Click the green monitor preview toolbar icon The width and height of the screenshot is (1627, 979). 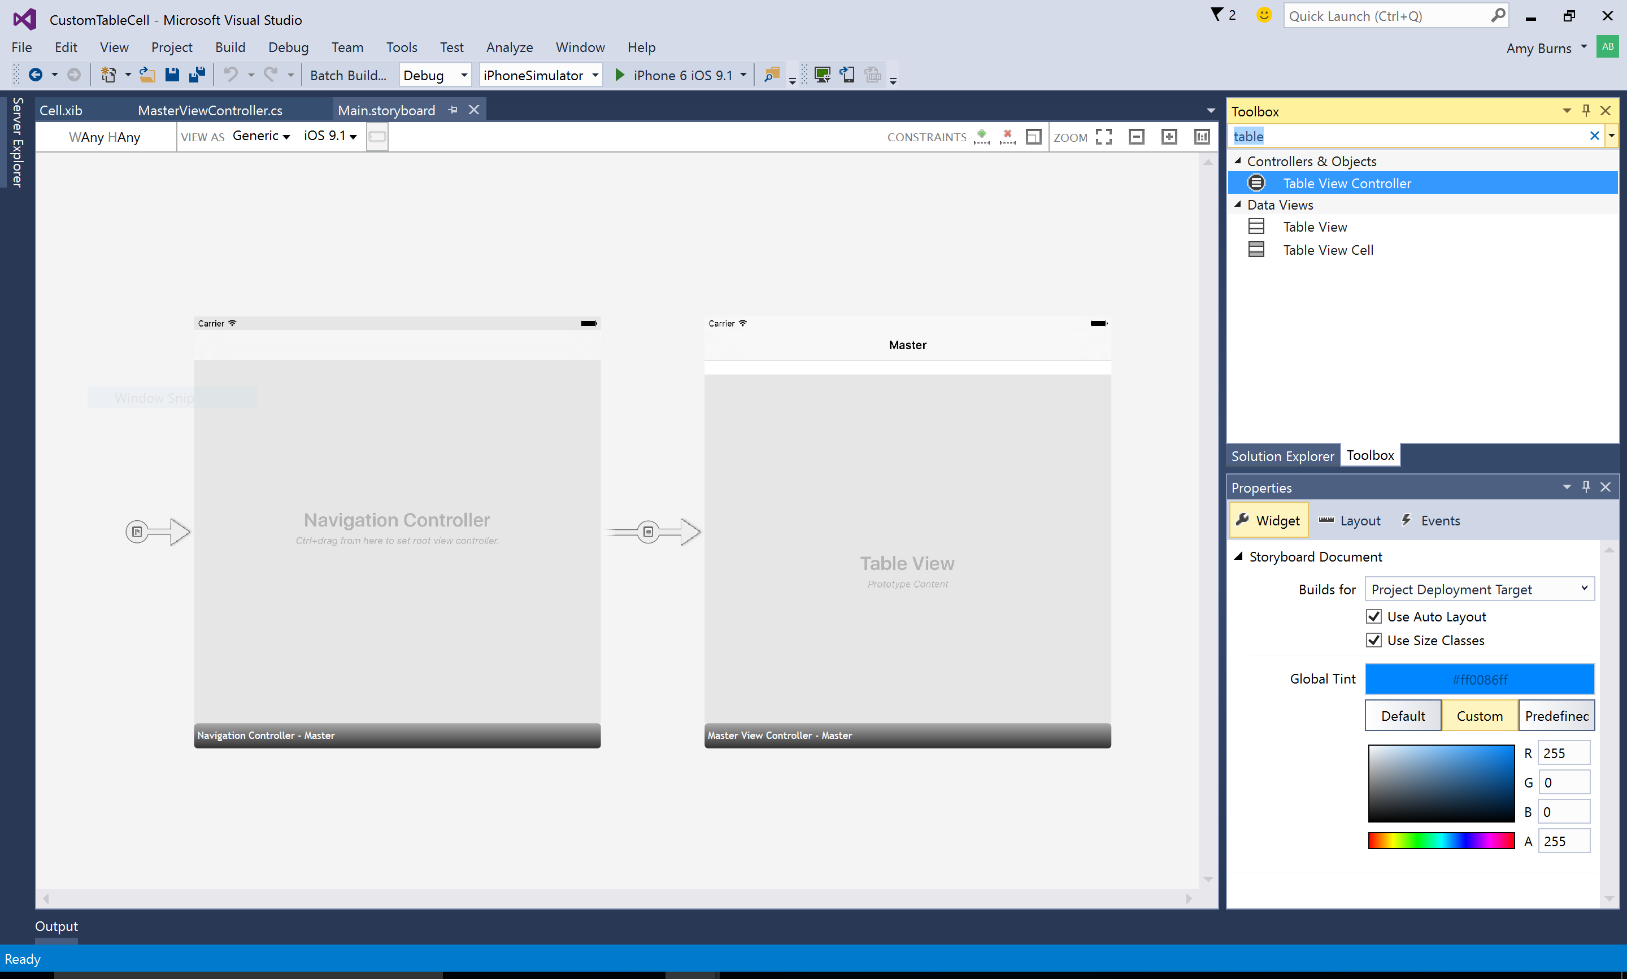823,75
